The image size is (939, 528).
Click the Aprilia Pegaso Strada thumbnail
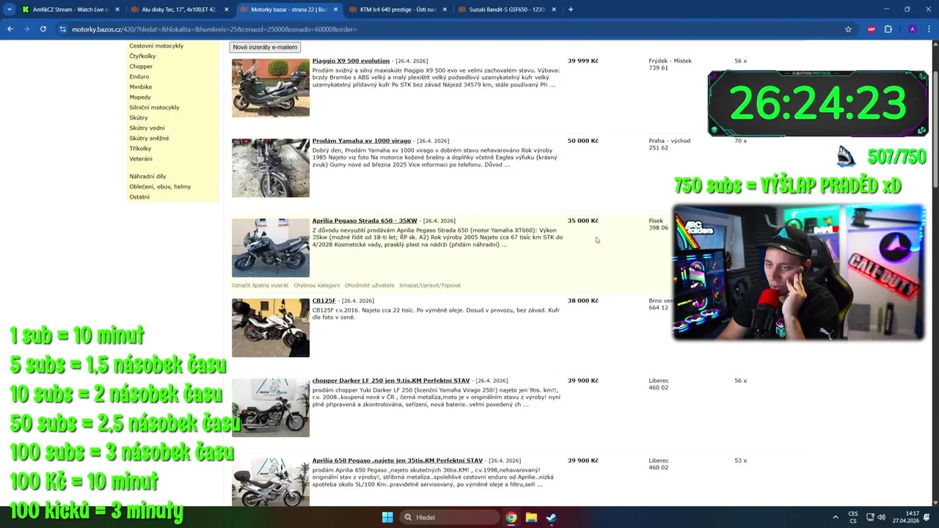271,247
